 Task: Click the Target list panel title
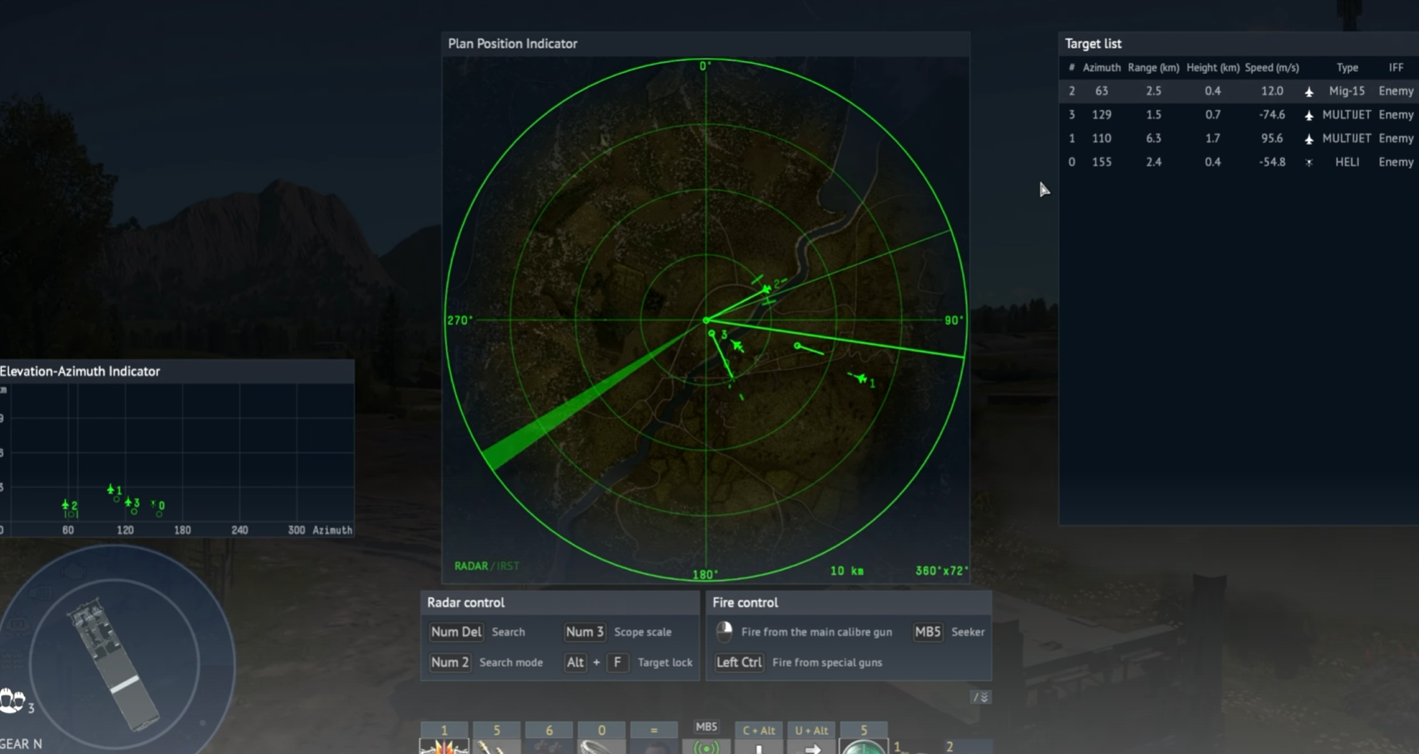coord(1093,43)
